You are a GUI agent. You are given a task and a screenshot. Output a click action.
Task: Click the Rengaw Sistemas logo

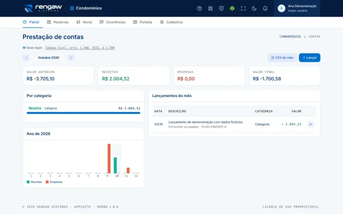click(43, 8)
